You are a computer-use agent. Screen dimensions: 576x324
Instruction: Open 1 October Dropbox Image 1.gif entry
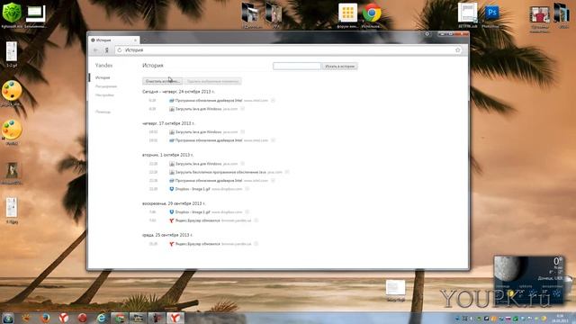(x=193, y=189)
